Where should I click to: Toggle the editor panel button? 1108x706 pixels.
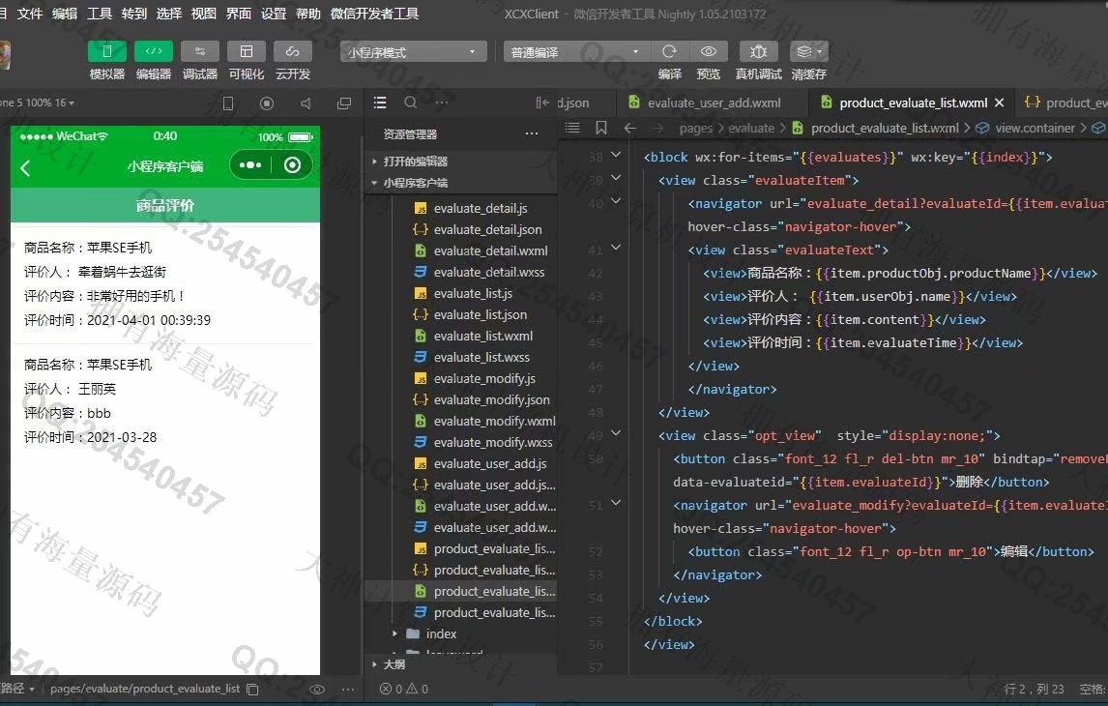point(154,51)
